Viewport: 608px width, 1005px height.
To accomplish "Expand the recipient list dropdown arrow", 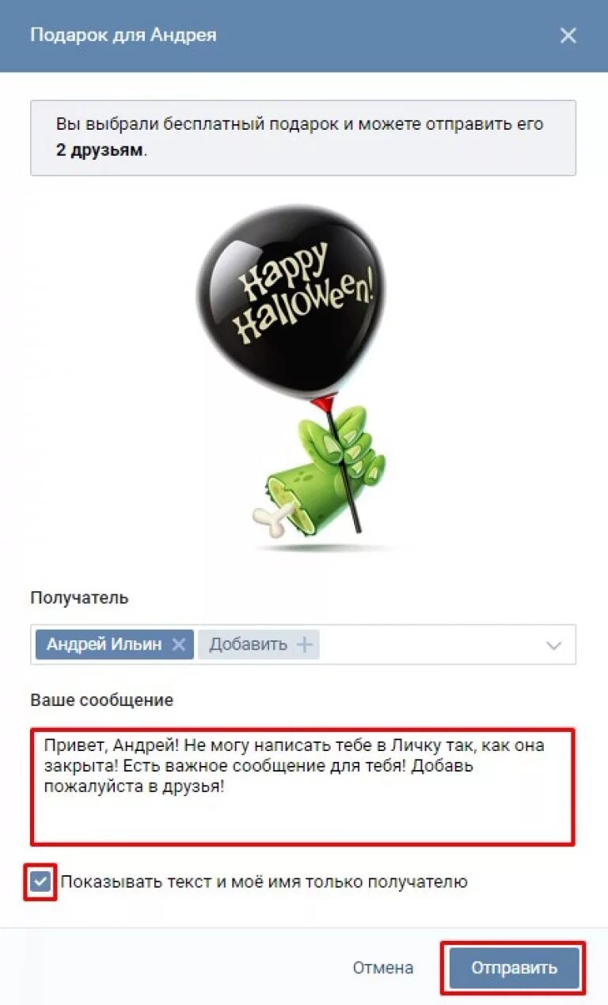I will [554, 645].
